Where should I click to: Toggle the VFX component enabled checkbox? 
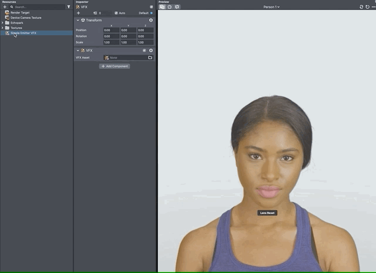click(x=144, y=50)
